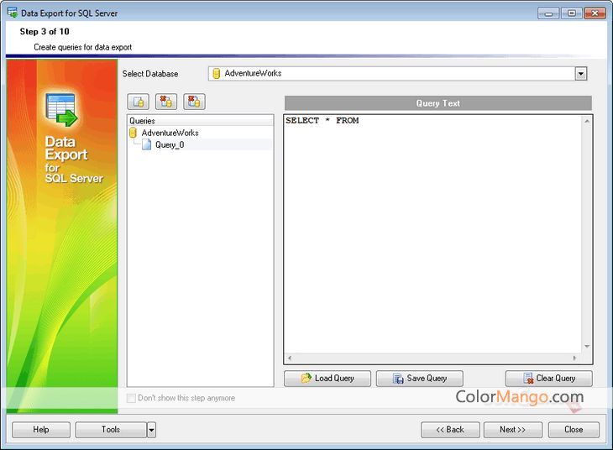The width and height of the screenshot is (613, 450).
Task: Toggle Don't show this step anymore checkbox
Action: (131, 398)
